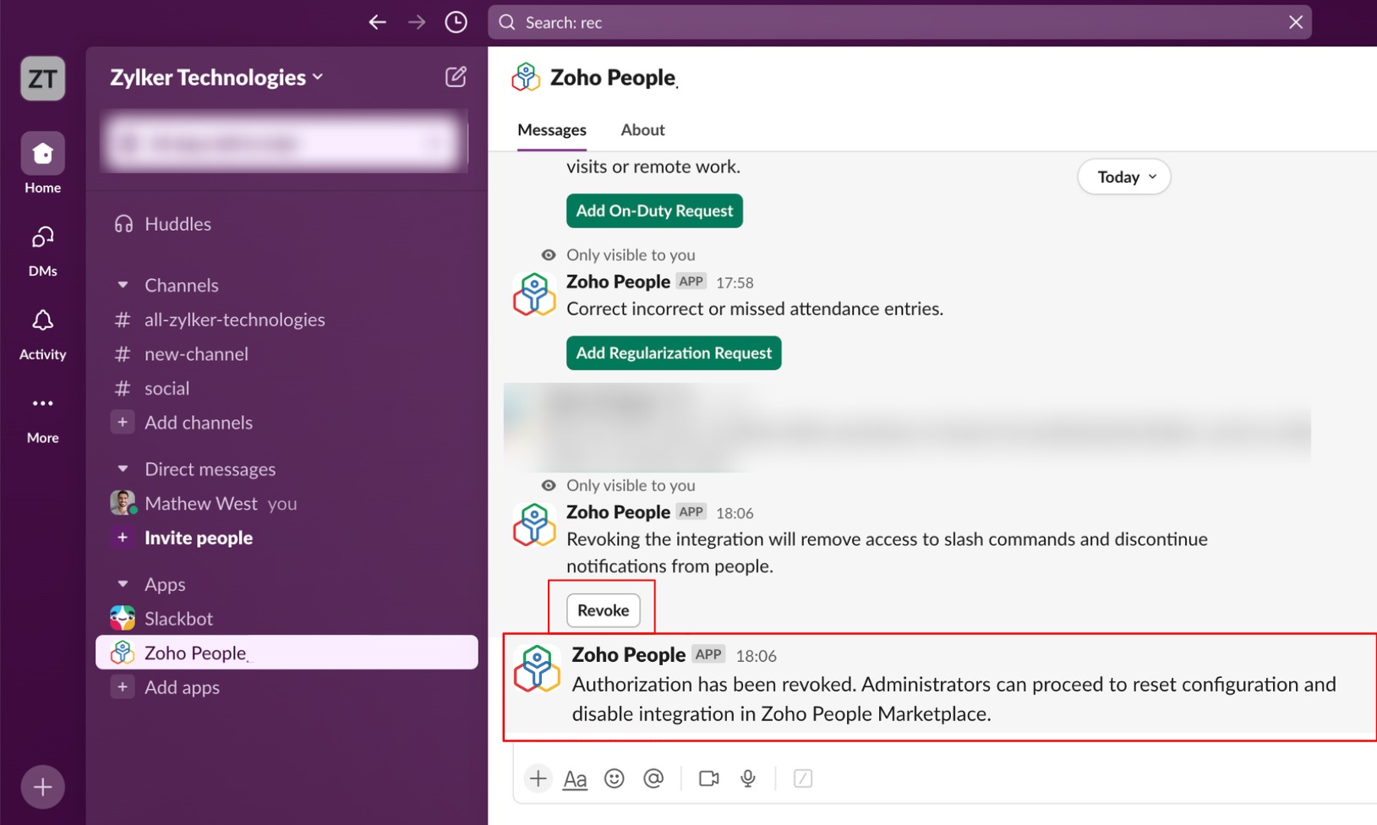
Task: Select Zoho People in the sidebar
Action: click(x=287, y=653)
